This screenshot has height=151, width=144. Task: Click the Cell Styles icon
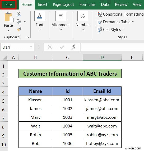pyautogui.click(x=99, y=29)
